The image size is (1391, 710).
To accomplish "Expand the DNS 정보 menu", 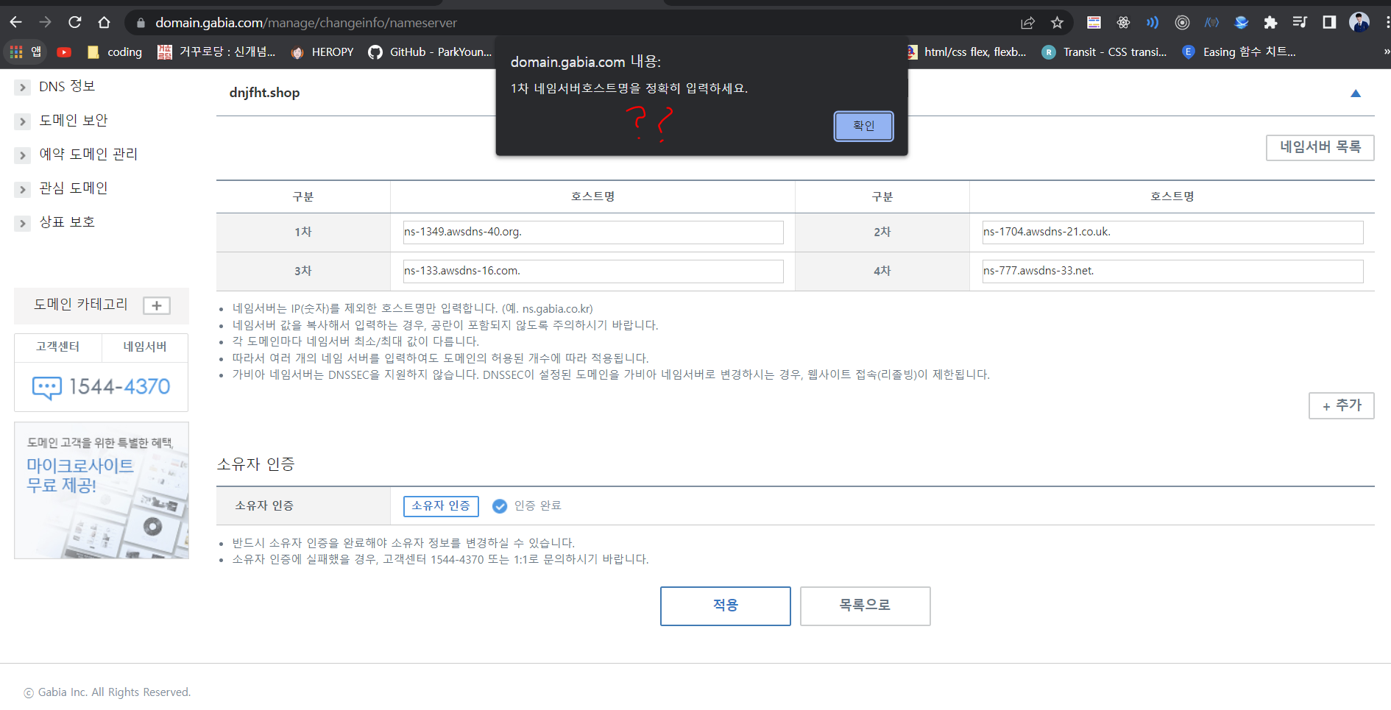I will point(23,88).
